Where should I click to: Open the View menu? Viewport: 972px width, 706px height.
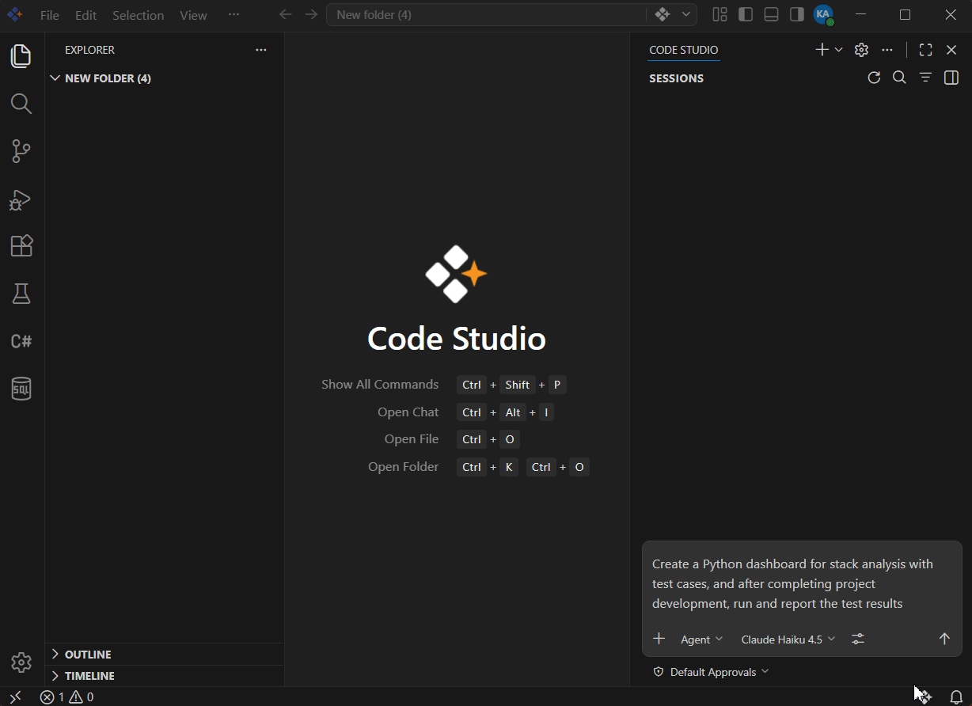(193, 15)
